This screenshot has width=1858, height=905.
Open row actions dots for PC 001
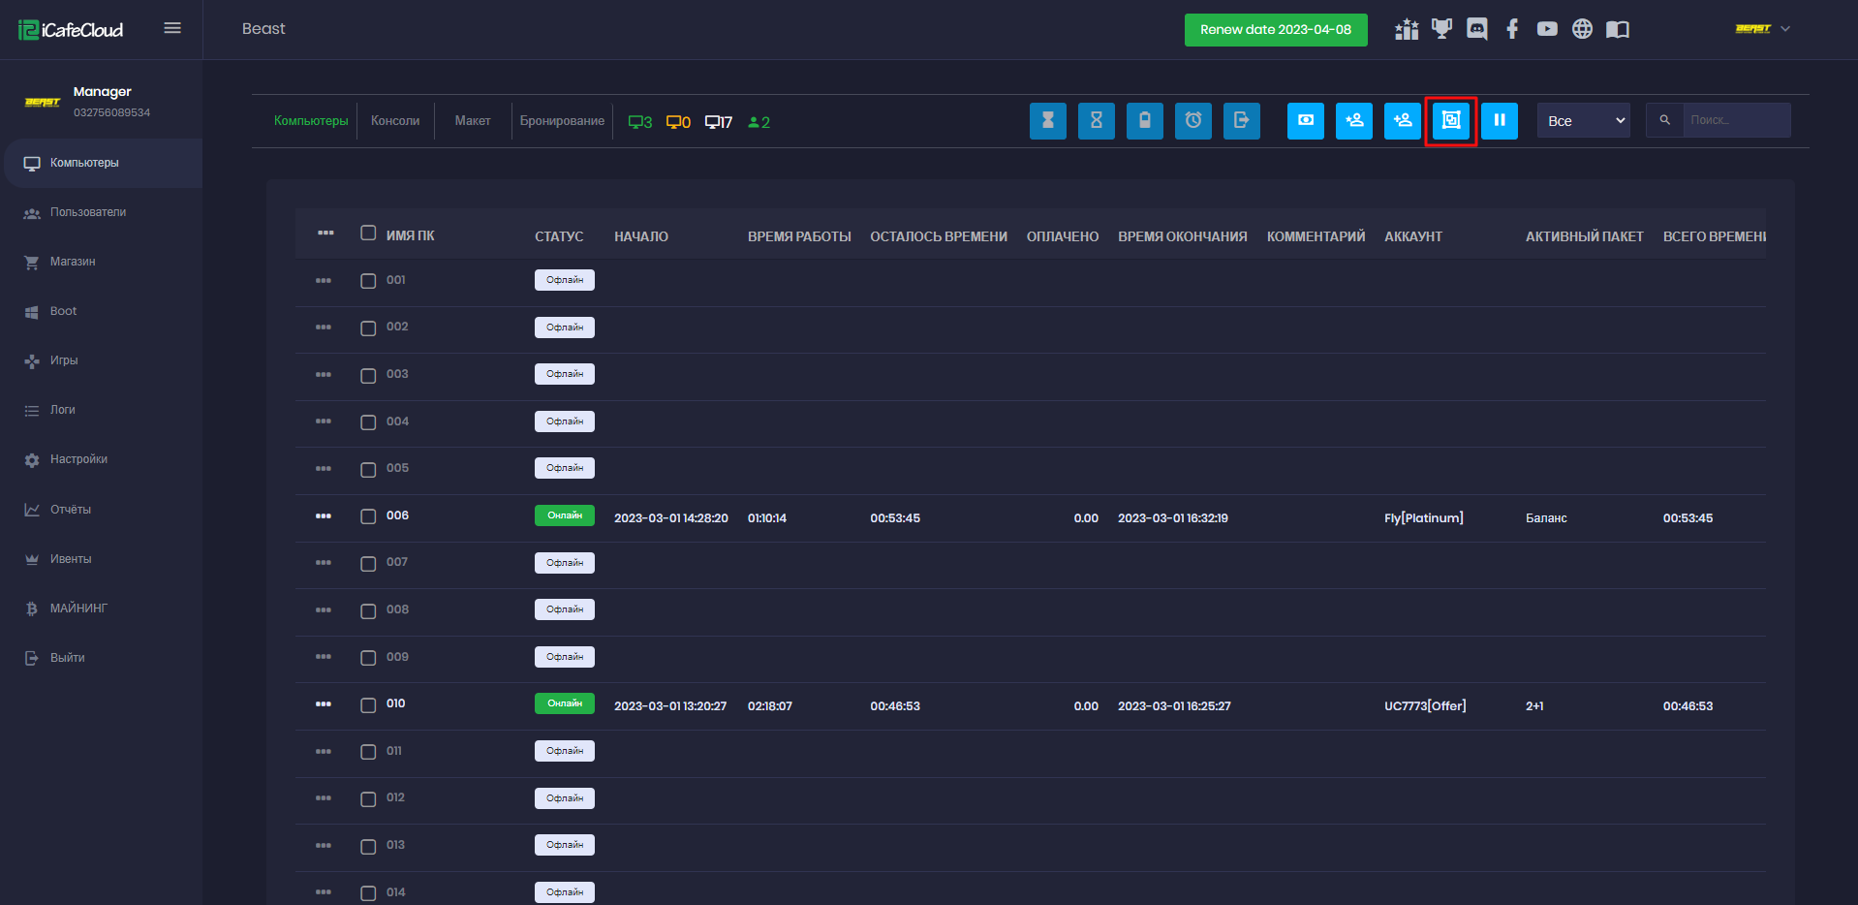click(324, 280)
